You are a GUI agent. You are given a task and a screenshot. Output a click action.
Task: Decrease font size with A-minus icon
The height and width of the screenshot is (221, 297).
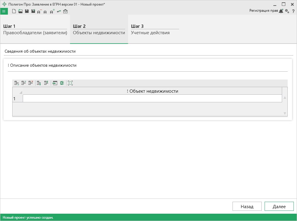[39, 11]
